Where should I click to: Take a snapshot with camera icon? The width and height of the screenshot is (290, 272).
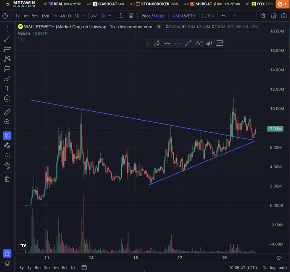tap(284, 16)
